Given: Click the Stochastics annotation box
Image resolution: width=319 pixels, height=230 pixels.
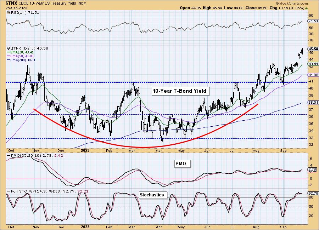Looking at the screenshot, I should click(153, 195).
